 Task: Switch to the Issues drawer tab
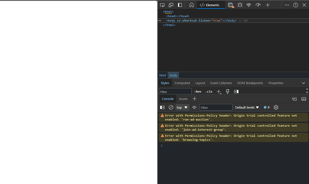coord(183,99)
